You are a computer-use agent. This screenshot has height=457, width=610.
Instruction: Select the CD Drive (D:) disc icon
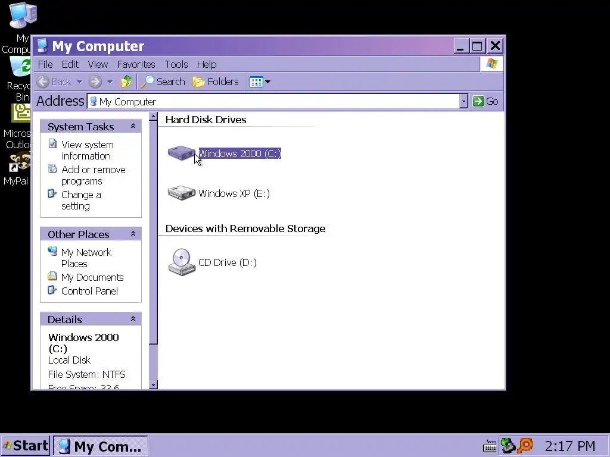(181, 262)
